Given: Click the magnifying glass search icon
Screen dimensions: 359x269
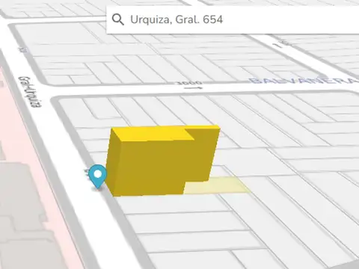Looking at the screenshot, I should point(118,19).
